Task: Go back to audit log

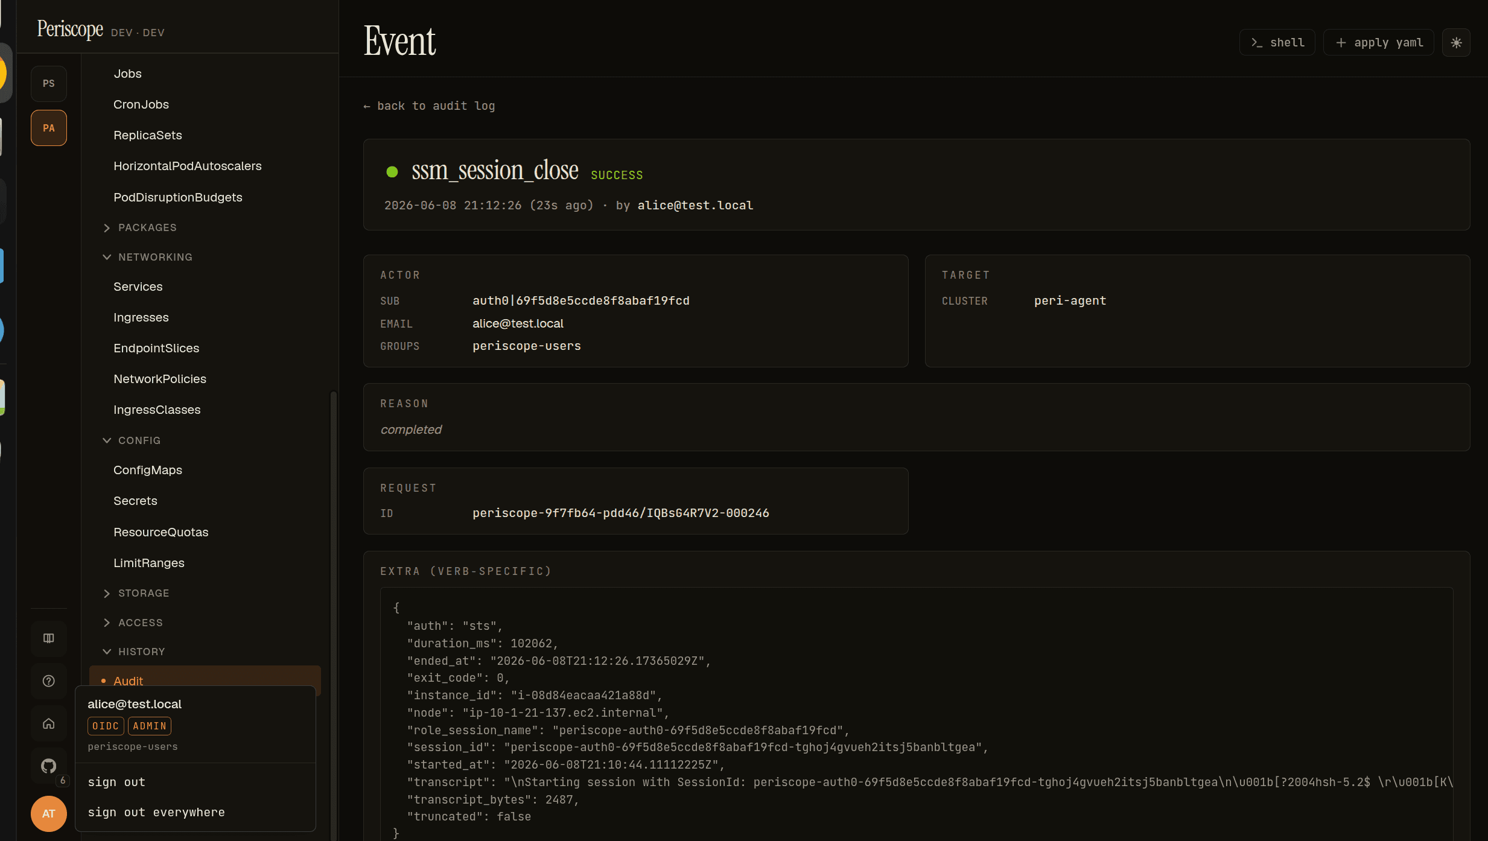Action: pyautogui.click(x=429, y=106)
